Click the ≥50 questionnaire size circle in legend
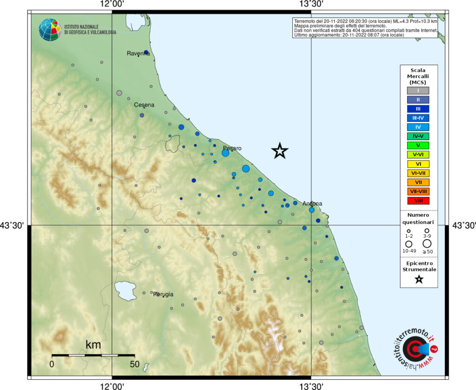This screenshot has height=390, width=476. click(x=427, y=243)
